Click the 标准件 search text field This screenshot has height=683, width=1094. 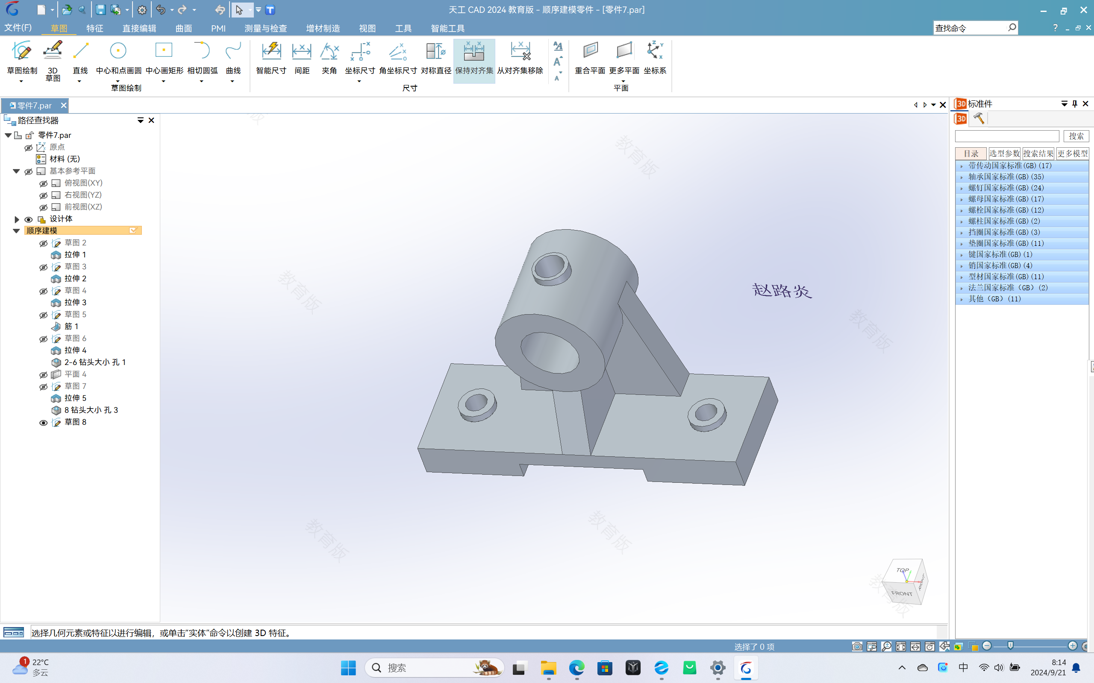point(1007,136)
